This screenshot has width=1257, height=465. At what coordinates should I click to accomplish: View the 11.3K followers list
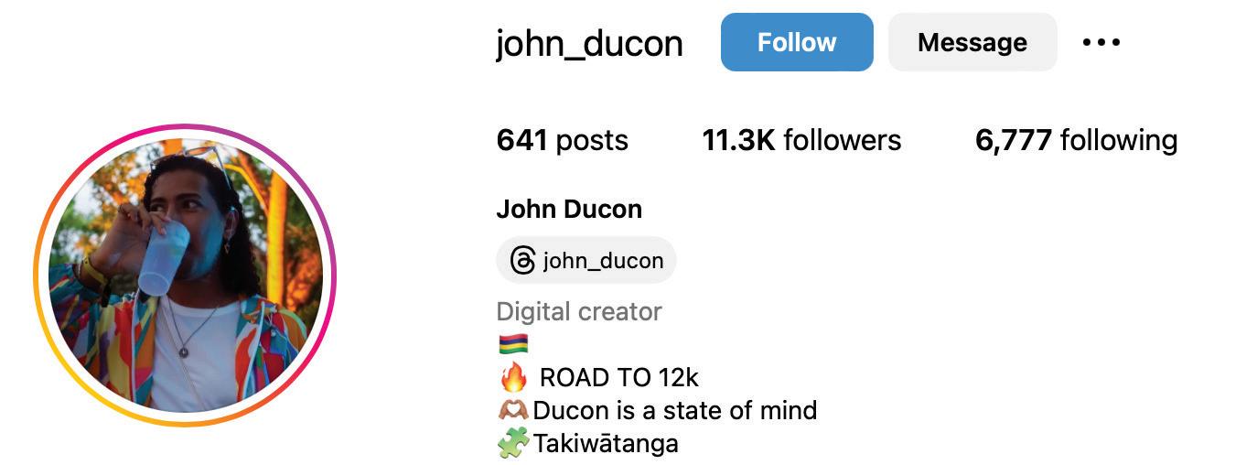tap(801, 140)
